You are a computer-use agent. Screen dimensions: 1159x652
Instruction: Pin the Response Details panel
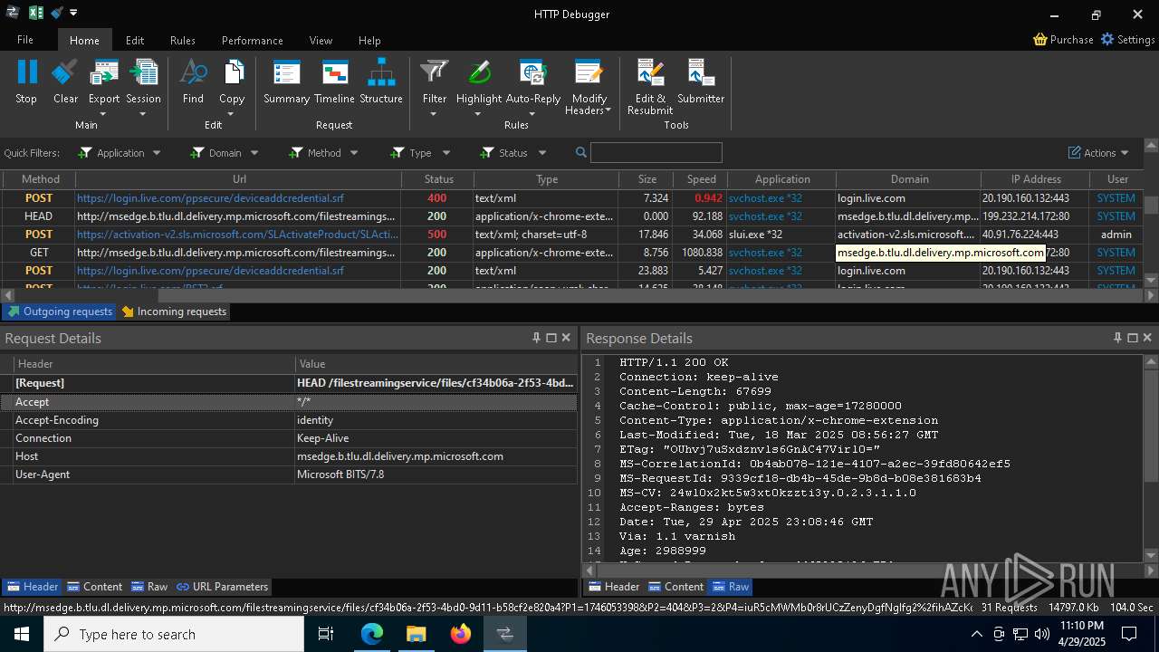coord(1117,338)
